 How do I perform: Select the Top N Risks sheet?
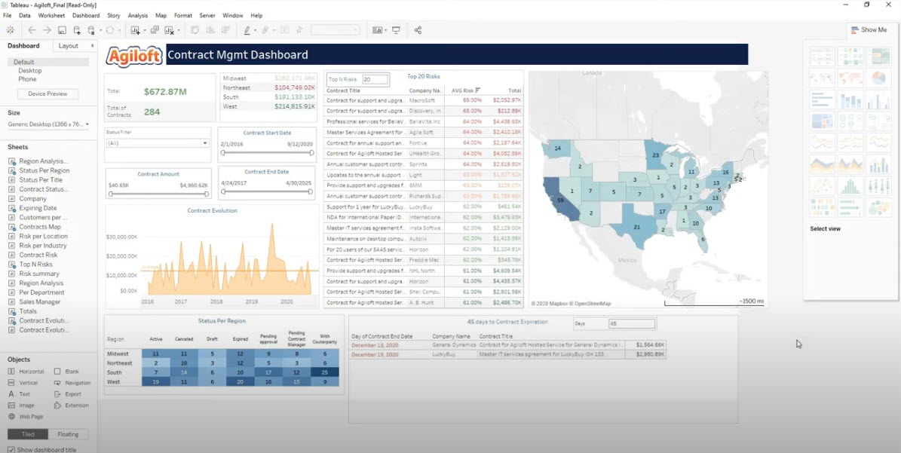tap(35, 264)
